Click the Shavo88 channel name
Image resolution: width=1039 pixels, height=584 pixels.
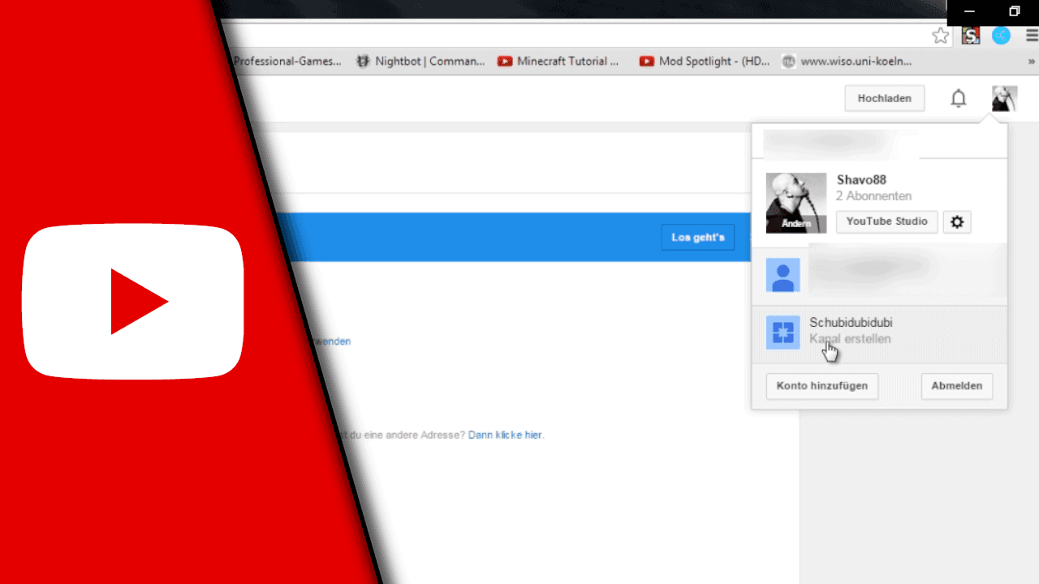click(861, 180)
